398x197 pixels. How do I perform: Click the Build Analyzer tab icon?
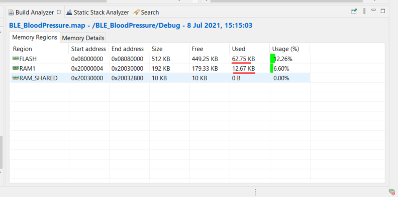pos(11,12)
